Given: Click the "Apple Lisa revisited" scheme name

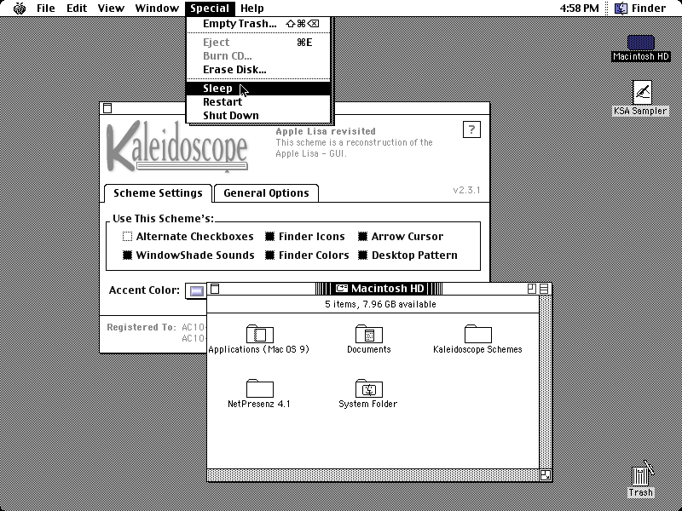Looking at the screenshot, I should 326,131.
